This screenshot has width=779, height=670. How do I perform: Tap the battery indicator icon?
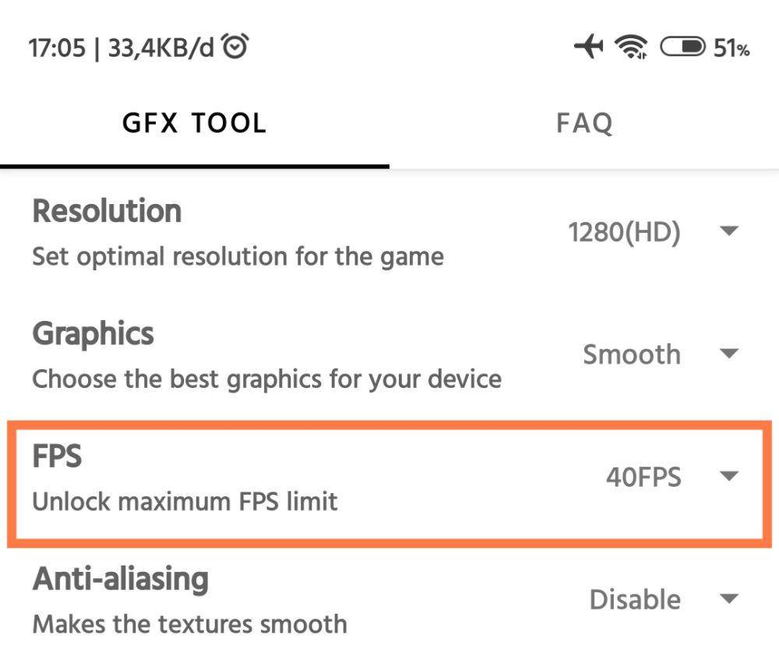(682, 47)
